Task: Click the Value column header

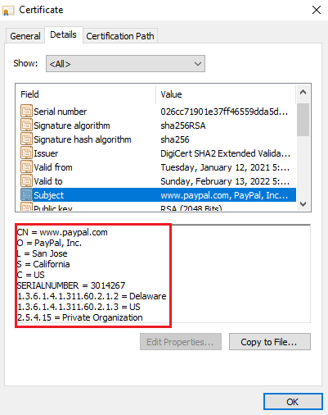Action: pos(226,94)
